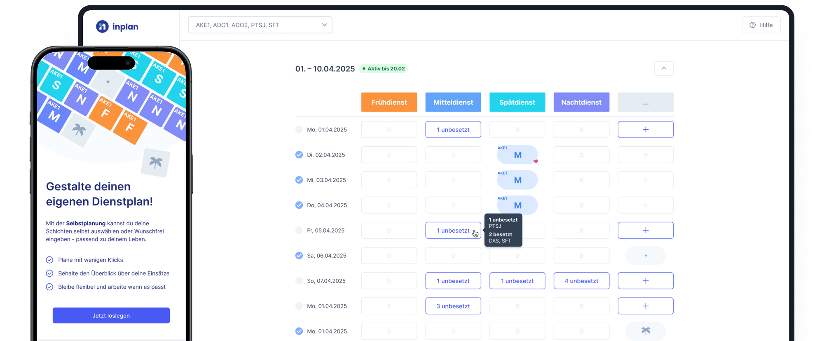The height and width of the screenshot is (341, 824).
Task: Add a shift for Fr, 05.04.2025 via plus
Action: coord(645,230)
